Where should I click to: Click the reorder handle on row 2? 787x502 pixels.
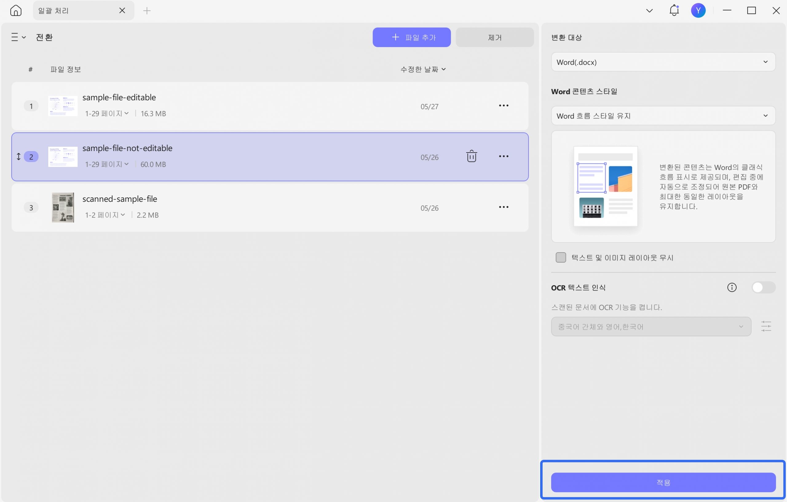(x=19, y=157)
